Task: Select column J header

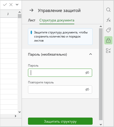Action: 8,14
